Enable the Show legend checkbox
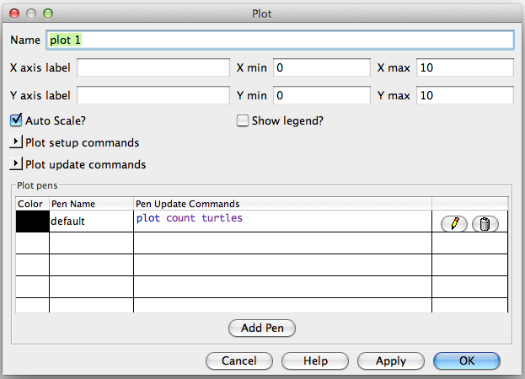Screen dimensions: 525x379 (243, 120)
